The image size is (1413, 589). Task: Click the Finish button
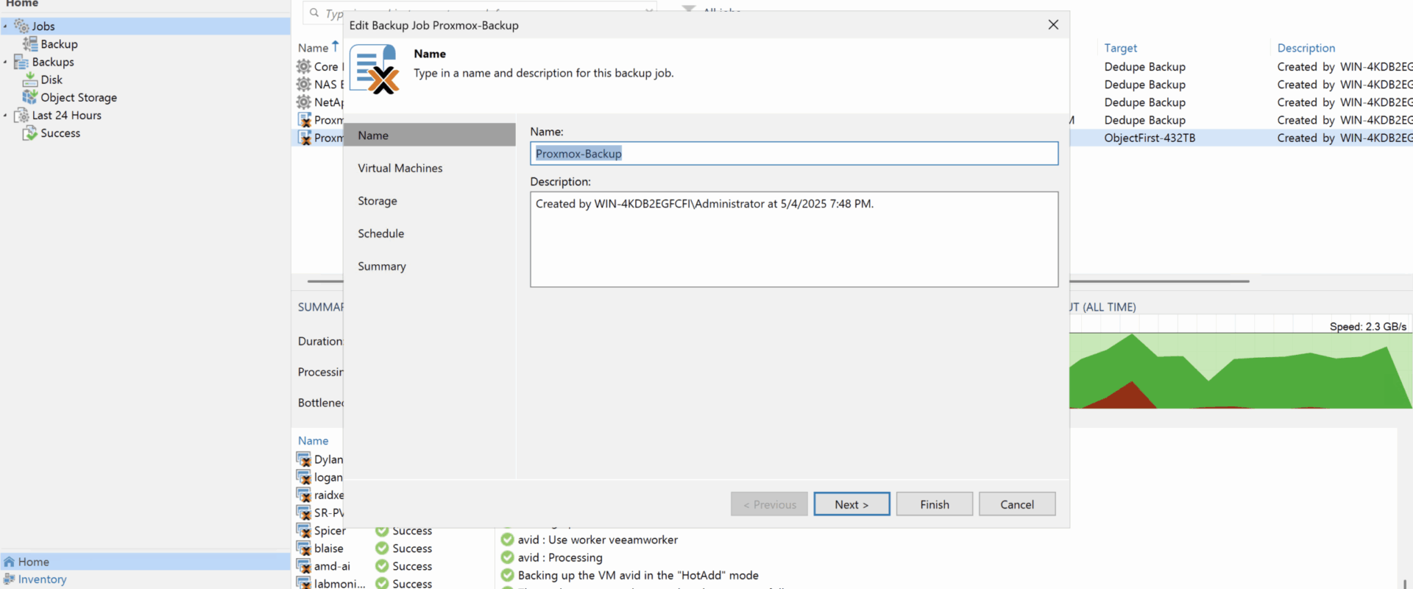[x=935, y=504]
